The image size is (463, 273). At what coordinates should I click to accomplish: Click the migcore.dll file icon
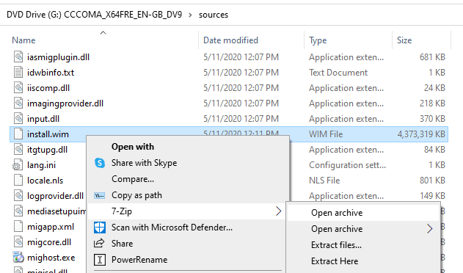click(18, 241)
